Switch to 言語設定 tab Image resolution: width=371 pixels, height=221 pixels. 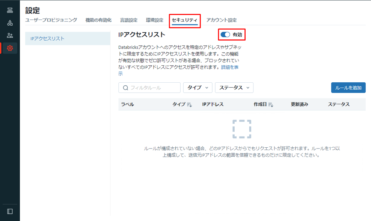pyautogui.click(x=129, y=20)
